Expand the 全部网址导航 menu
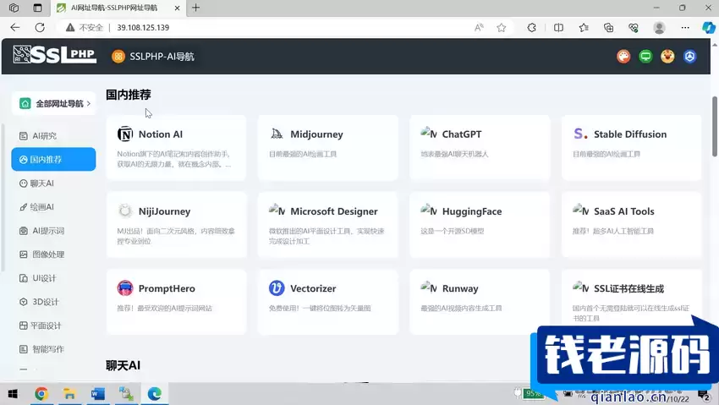The height and width of the screenshot is (405, 719). pyautogui.click(x=53, y=103)
